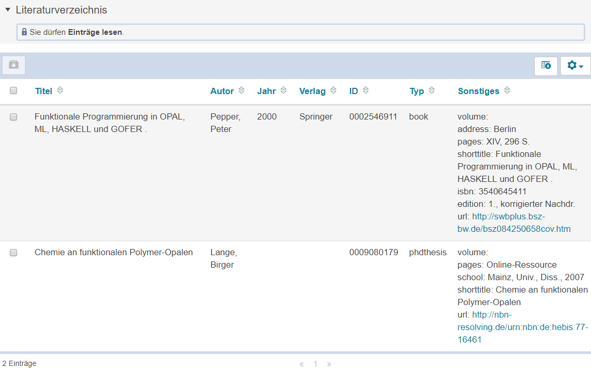
Task: Go to the previous page arrow
Action: tap(302, 364)
